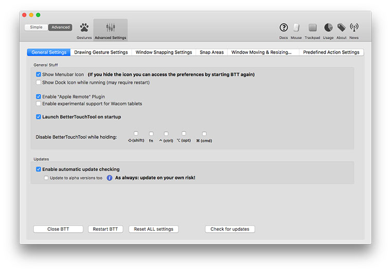Switch to Simple mode
This screenshot has width=391, height=272.
[x=36, y=27]
